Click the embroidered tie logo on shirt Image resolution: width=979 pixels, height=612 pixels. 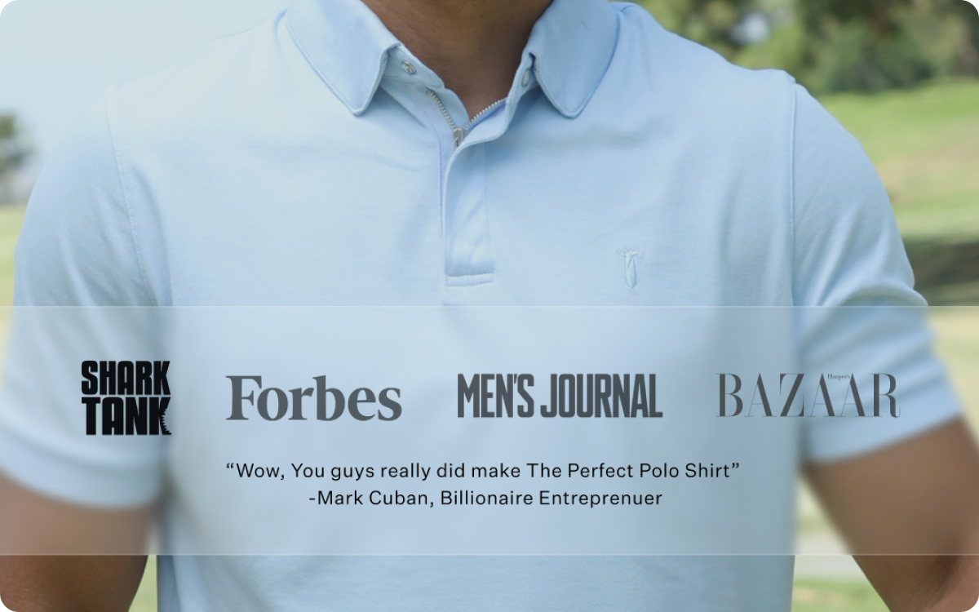tap(628, 268)
